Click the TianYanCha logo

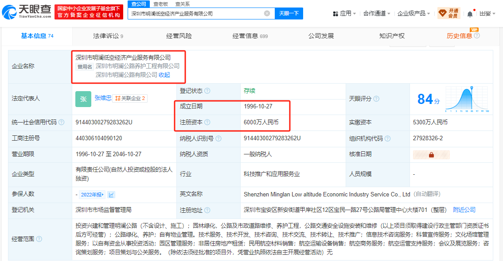pos(27,12)
